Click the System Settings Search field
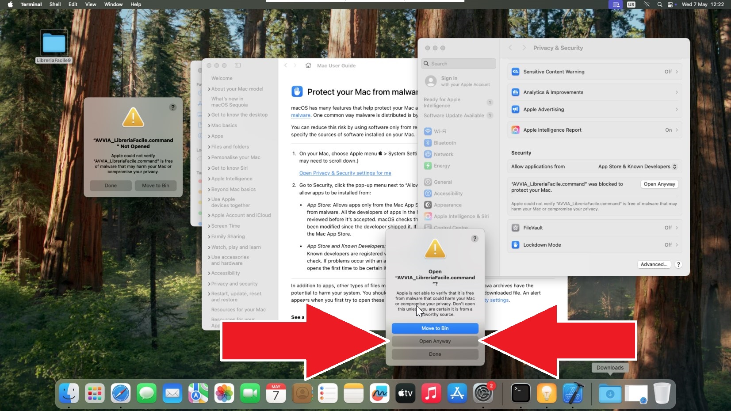Viewport: 731px width, 411px height. (459, 64)
